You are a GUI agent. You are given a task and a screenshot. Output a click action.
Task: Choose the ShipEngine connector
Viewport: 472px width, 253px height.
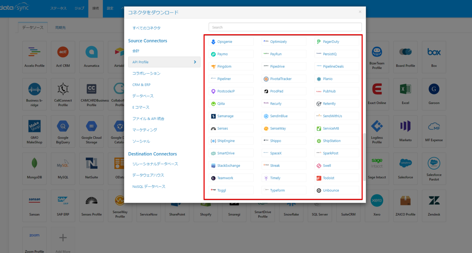coord(231,141)
